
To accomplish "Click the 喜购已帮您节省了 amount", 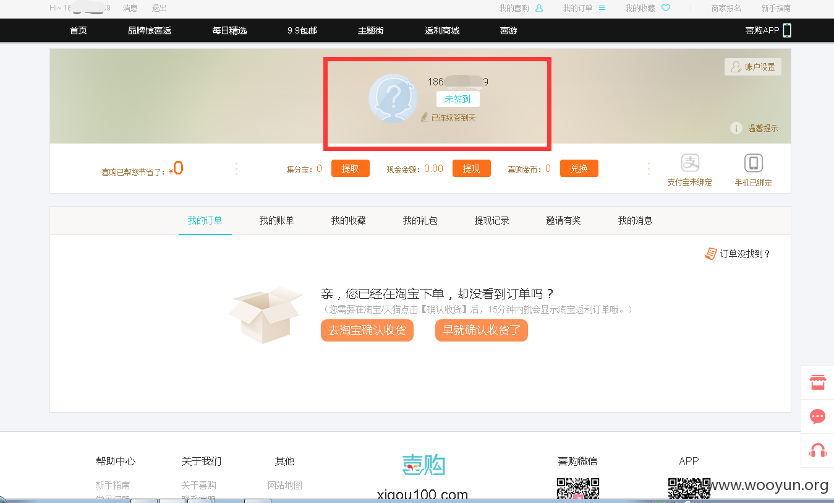I will tap(178, 168).
